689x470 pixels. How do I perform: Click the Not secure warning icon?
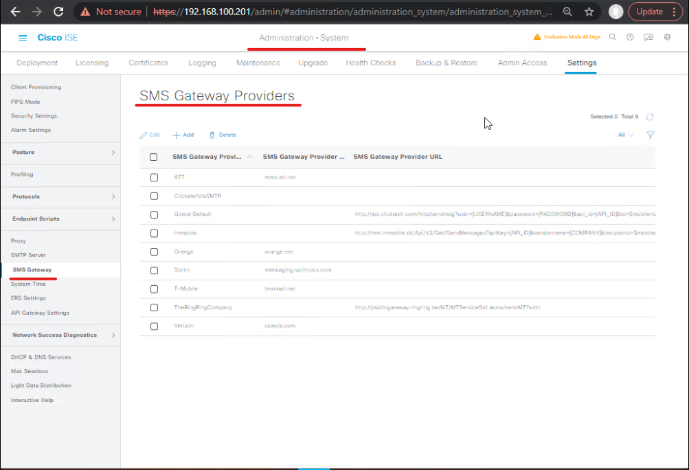(x=85, y=12)
